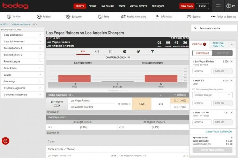
Task: Open the clock history icon tab
Action: coord(97,51)
